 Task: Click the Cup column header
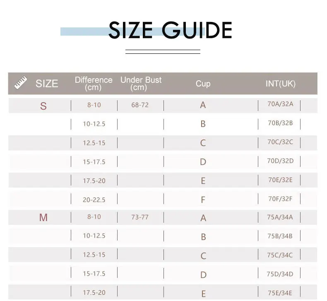click(203, 84)
